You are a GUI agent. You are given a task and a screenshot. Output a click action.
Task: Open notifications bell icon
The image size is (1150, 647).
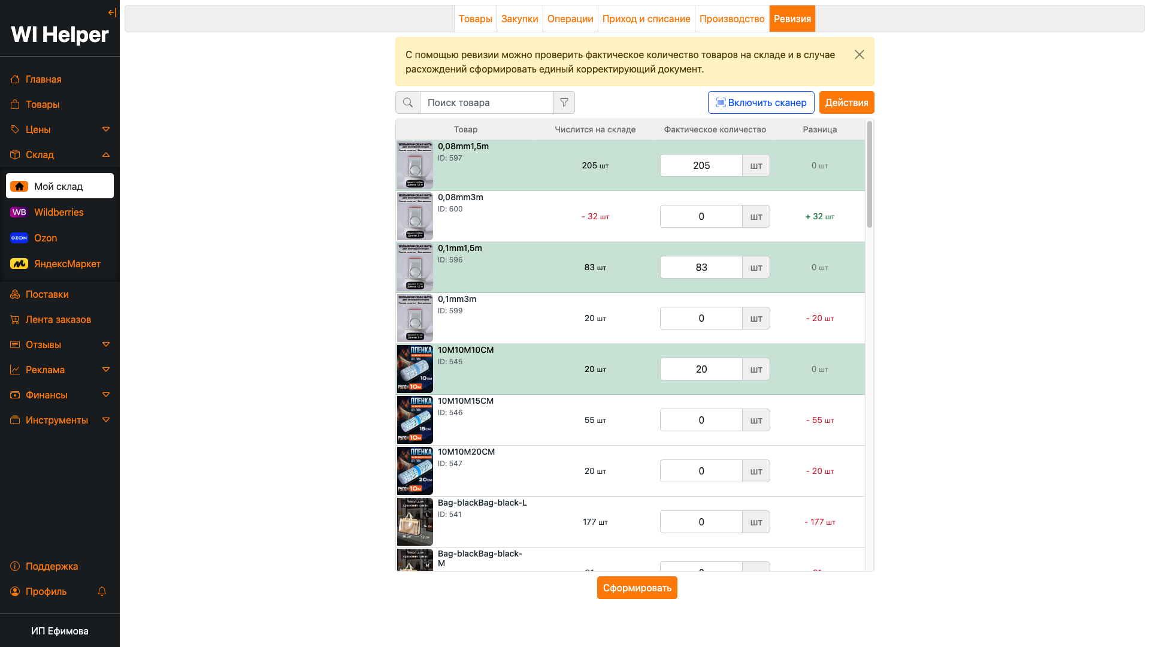102,591
